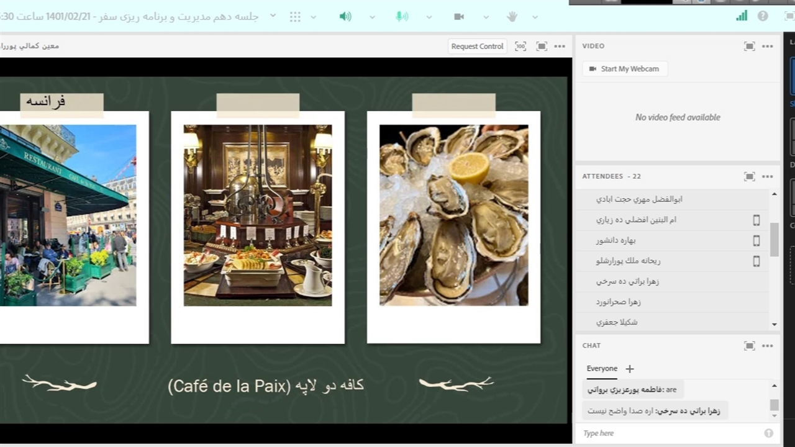The height and width of the screenshot is (447, 795).
Task: Click the Request Control button
Action: 477,46
